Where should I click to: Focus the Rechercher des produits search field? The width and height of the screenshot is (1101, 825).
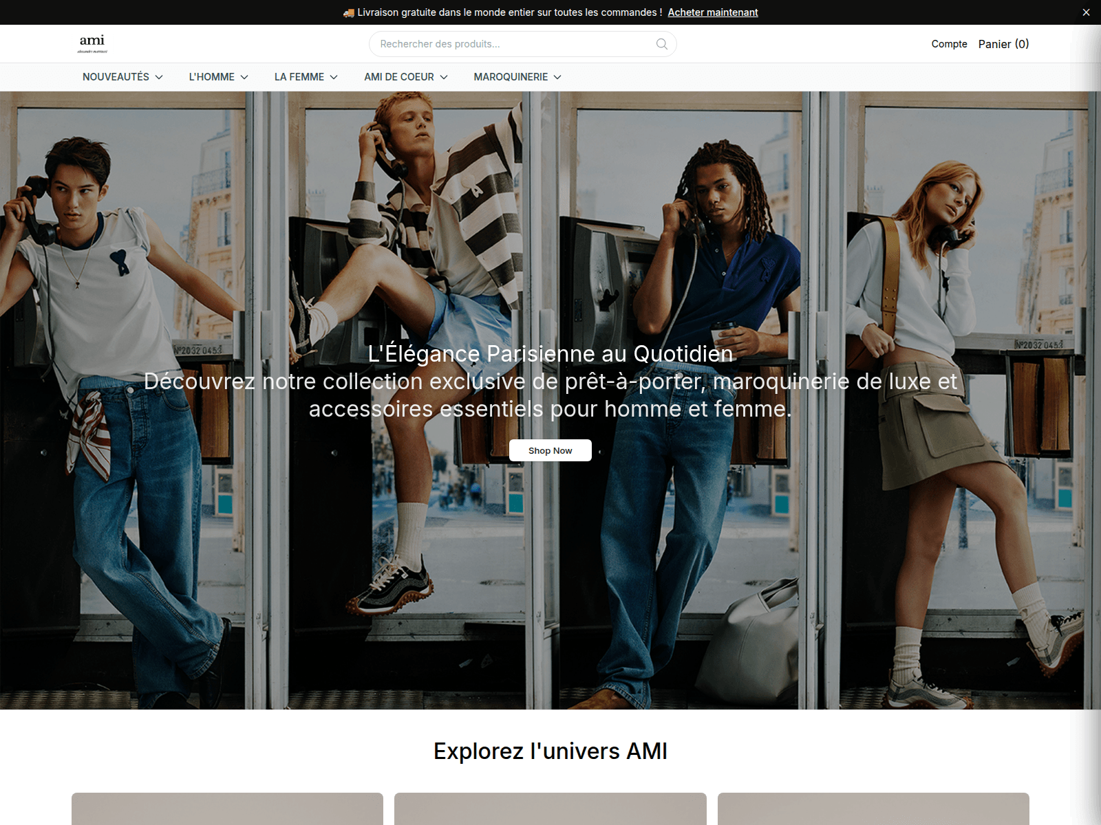coord(523,44)
